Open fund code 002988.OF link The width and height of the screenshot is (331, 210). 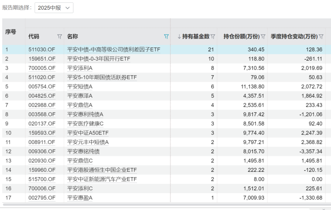click(42, 105)
